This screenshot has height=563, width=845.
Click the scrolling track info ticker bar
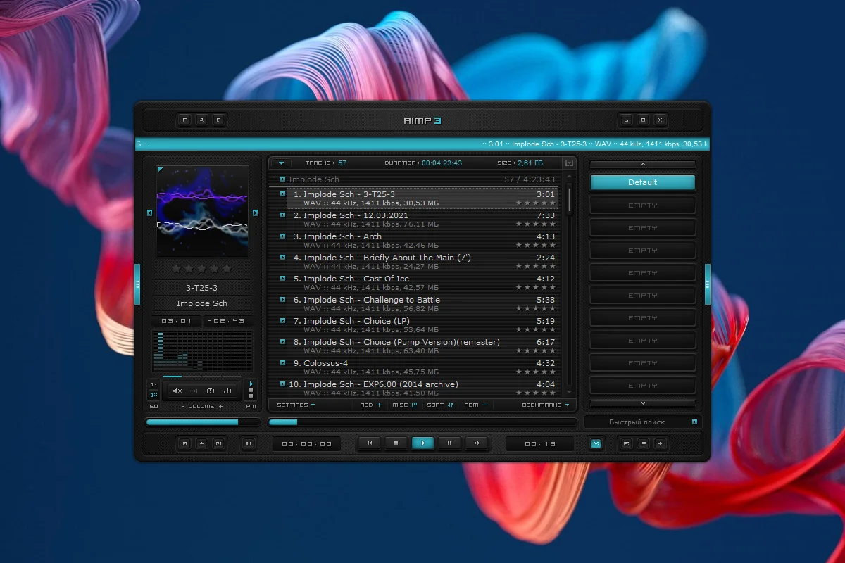[x=423, y=144]
